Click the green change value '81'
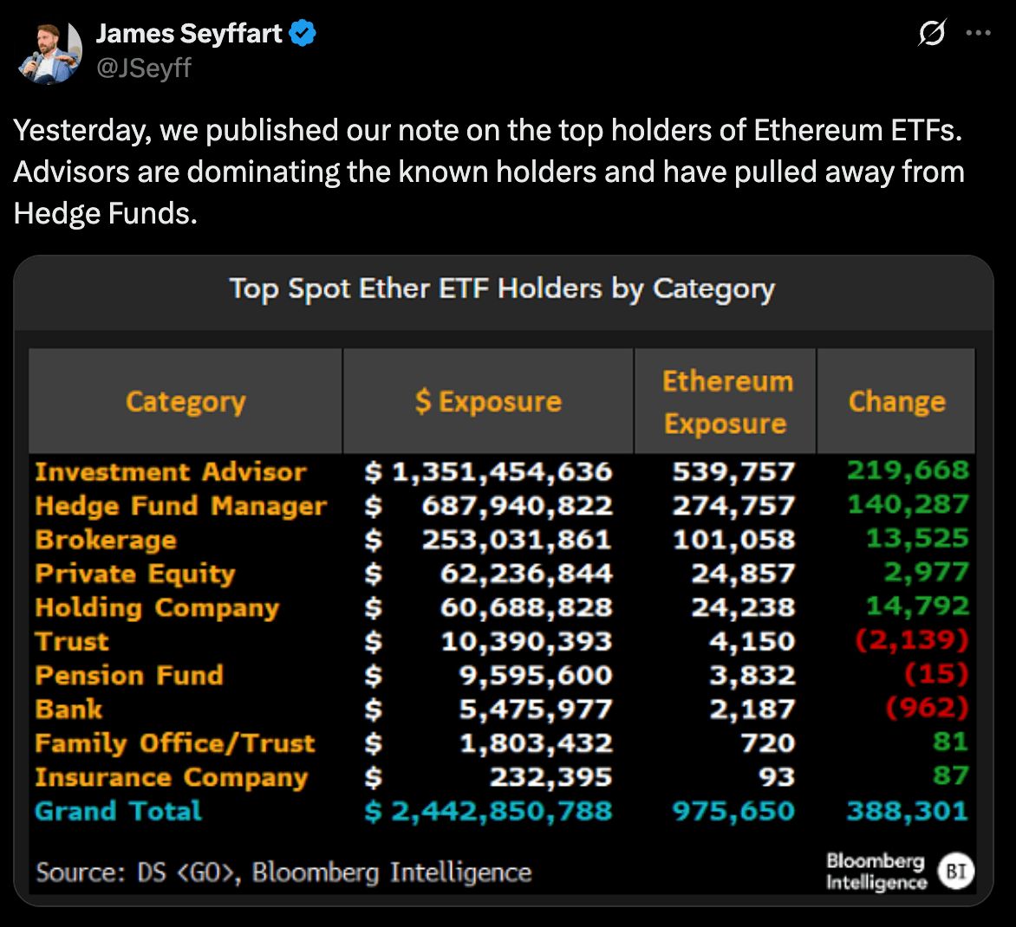This screenshot has height=927, width=1016. tap(951, 742)
